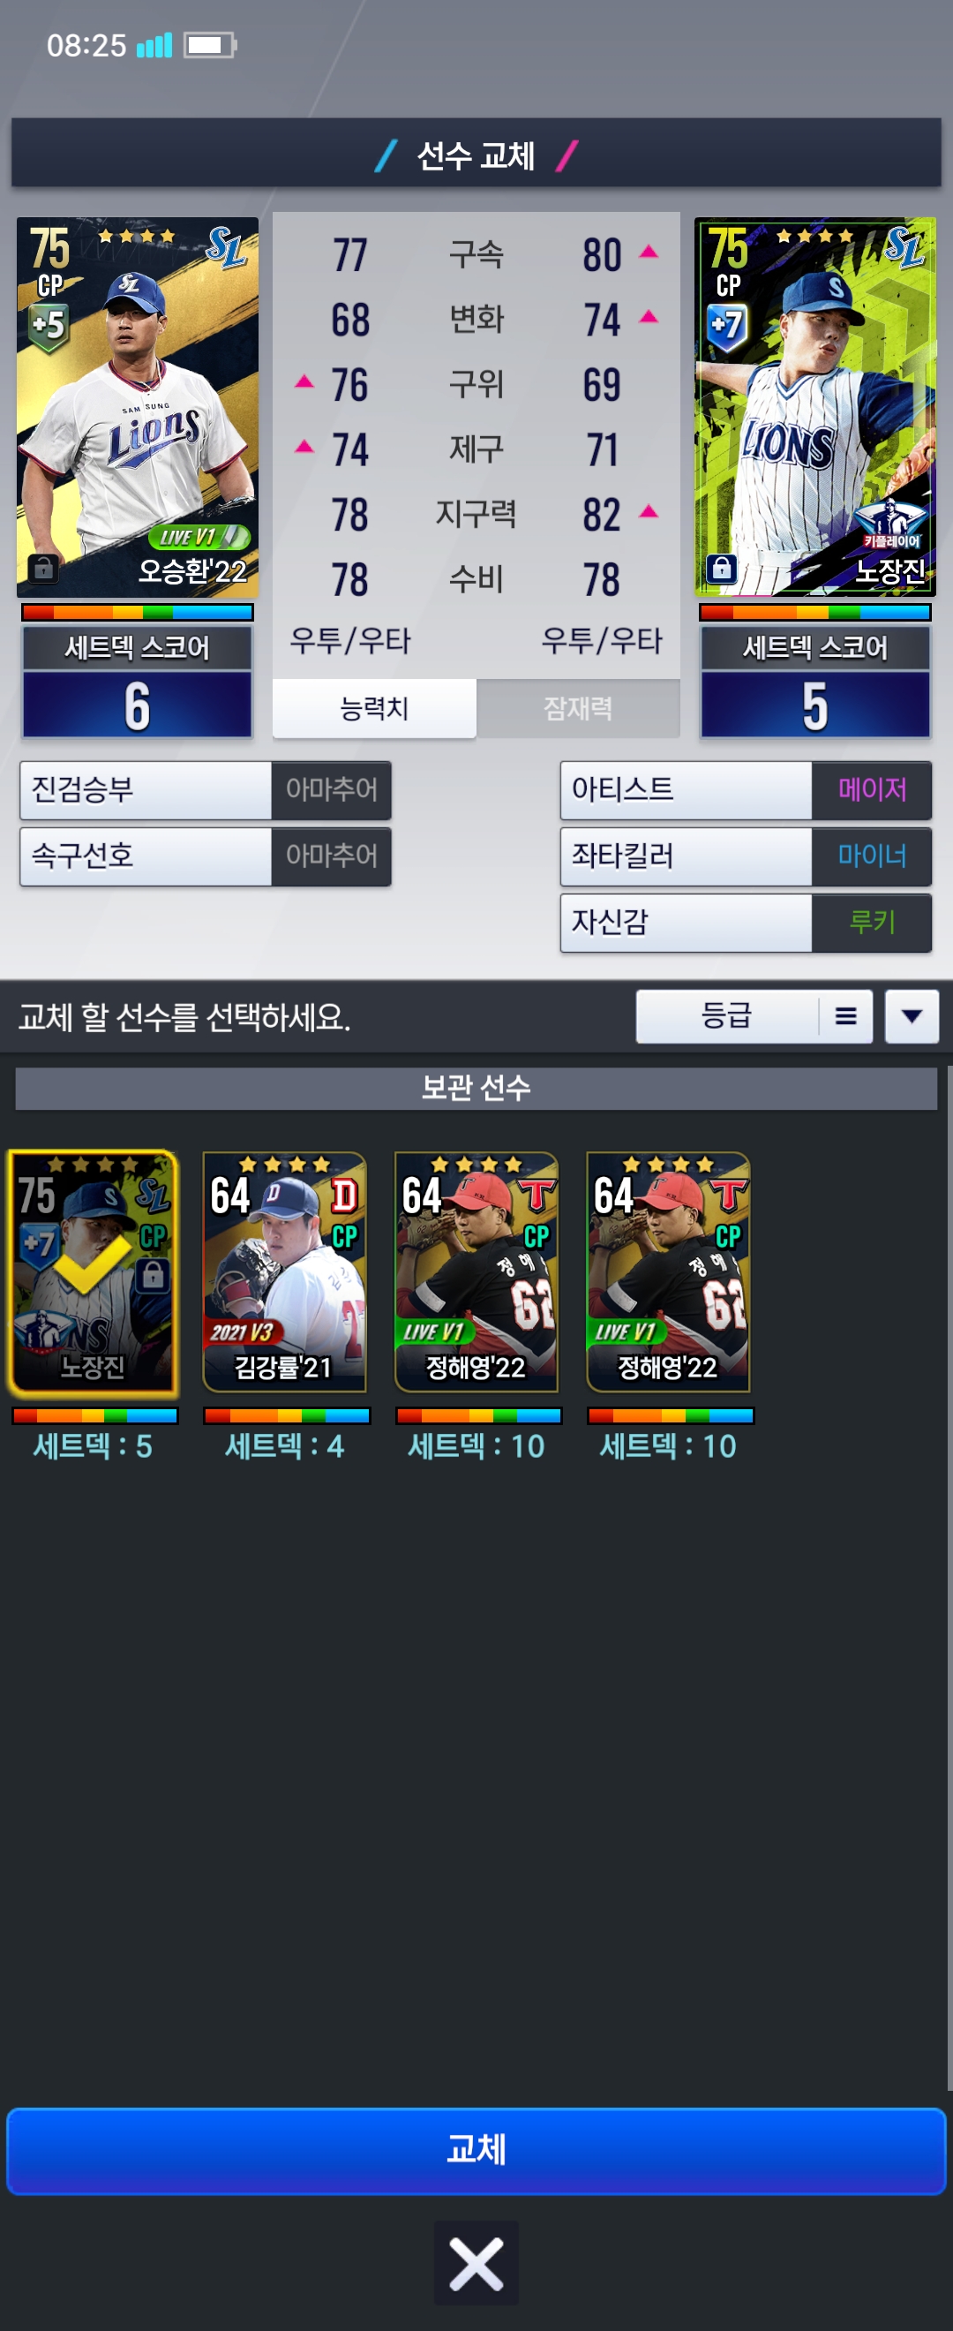Tap the set deck color bar under 오승환'22

pos(138,613)
